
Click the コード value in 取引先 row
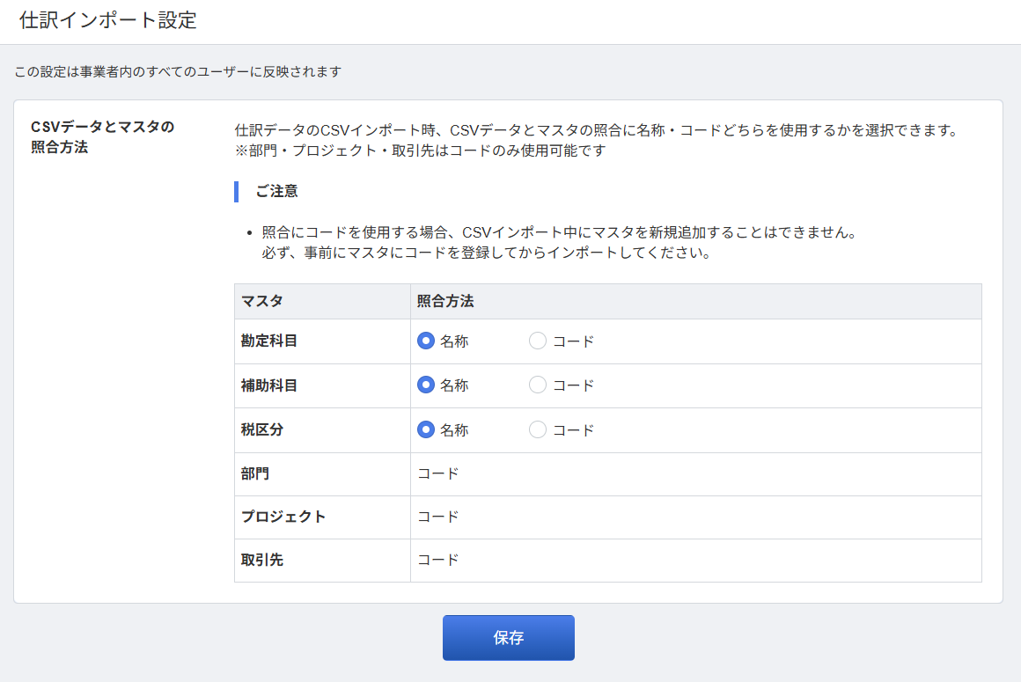(438, 561)
